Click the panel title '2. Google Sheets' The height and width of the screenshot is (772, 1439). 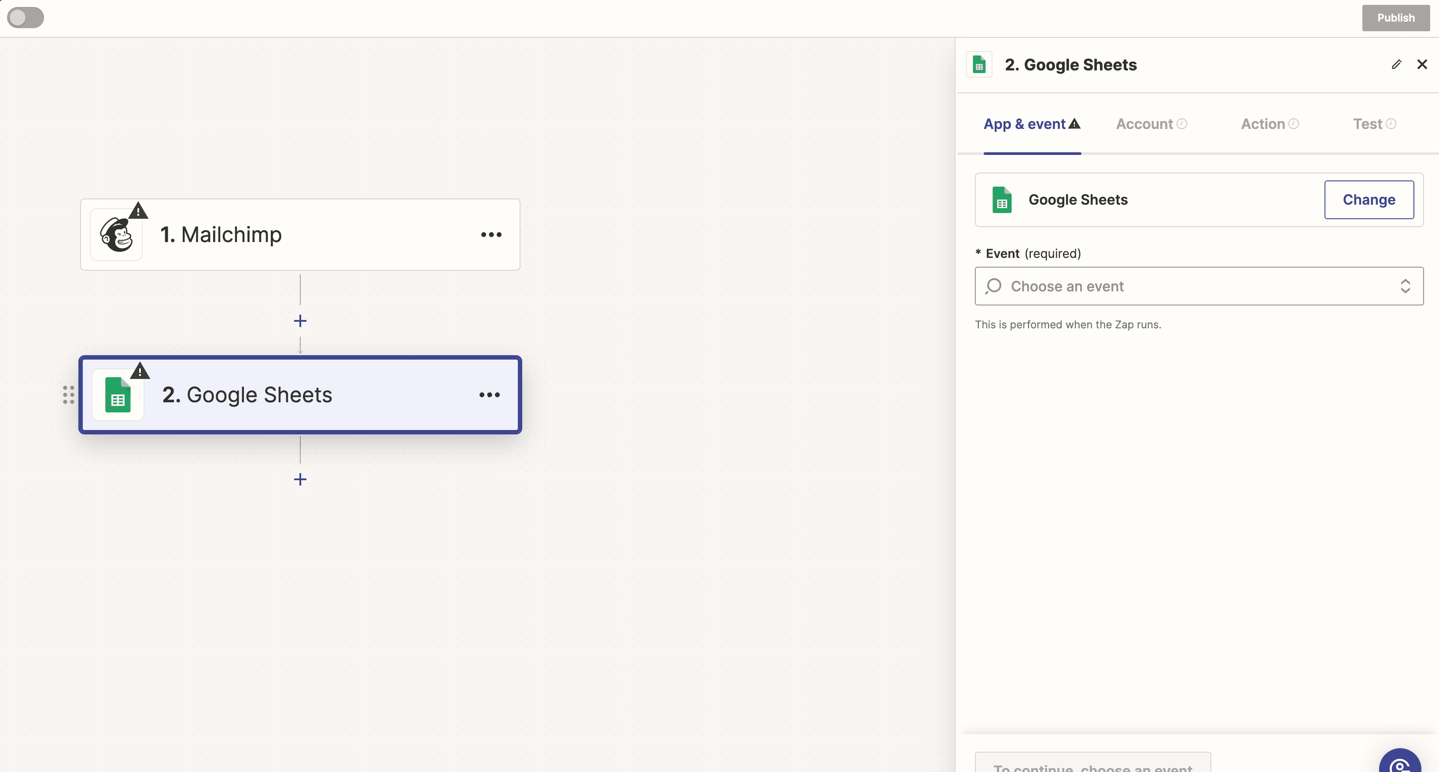[1070, 65]
